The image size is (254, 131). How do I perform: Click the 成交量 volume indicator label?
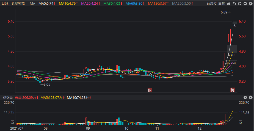[x=7, y=98]
